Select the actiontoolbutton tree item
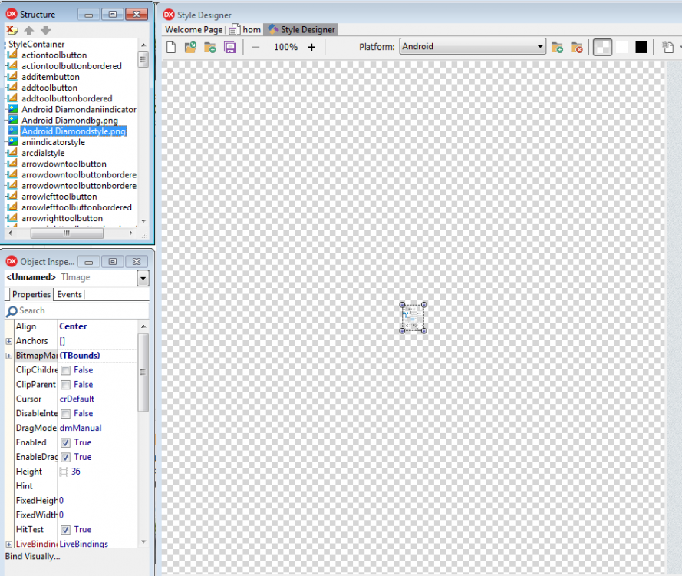Screen dimensions: 682x576 point(54,55)
